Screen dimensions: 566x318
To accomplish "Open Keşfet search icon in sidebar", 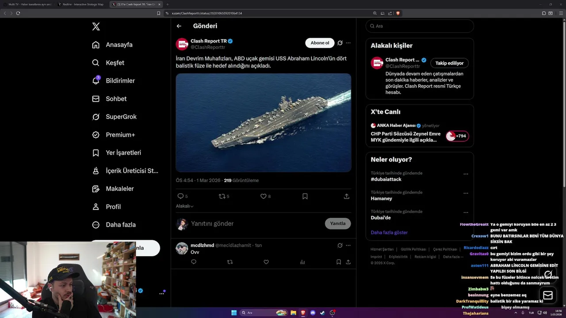I will click(x=96, y=63).
